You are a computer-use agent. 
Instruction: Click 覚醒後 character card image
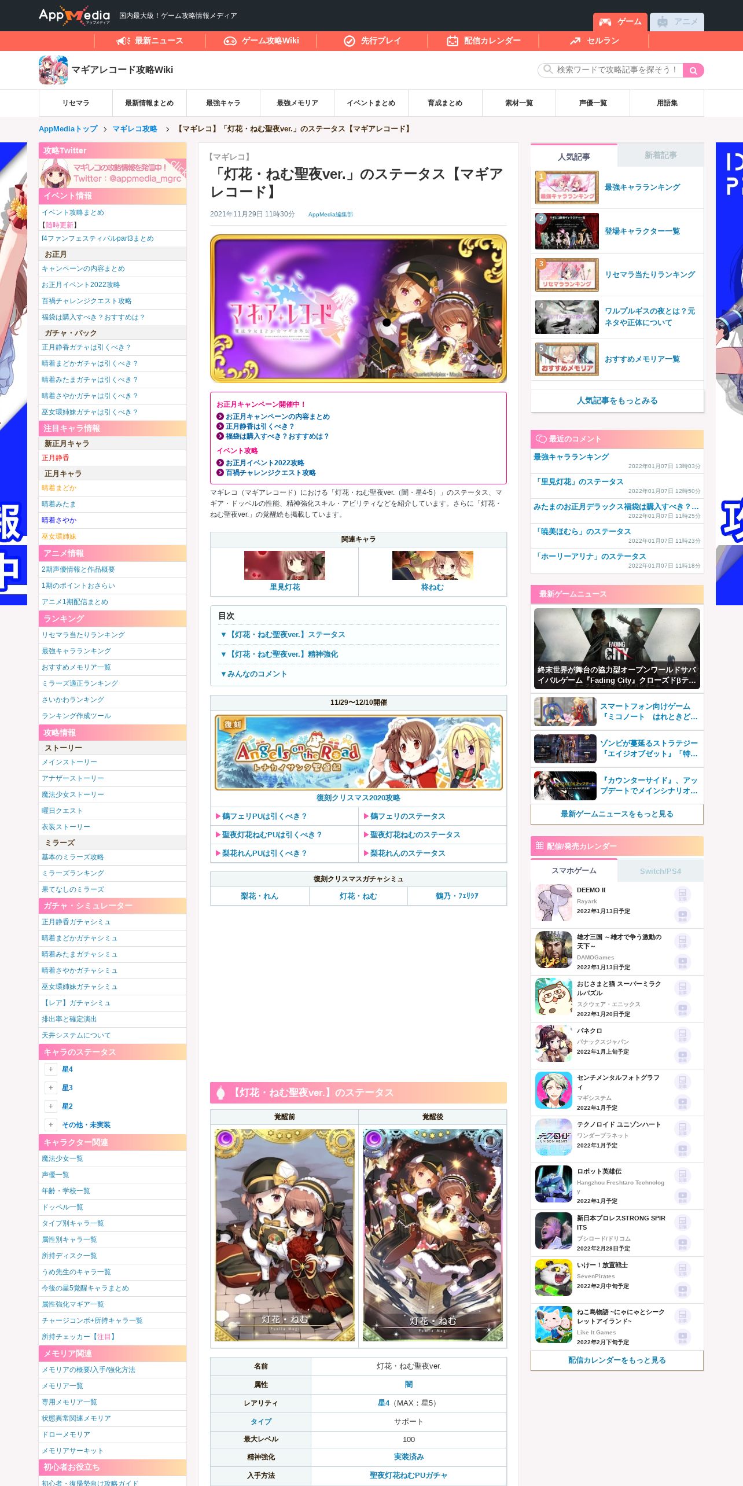(433, 1235)
